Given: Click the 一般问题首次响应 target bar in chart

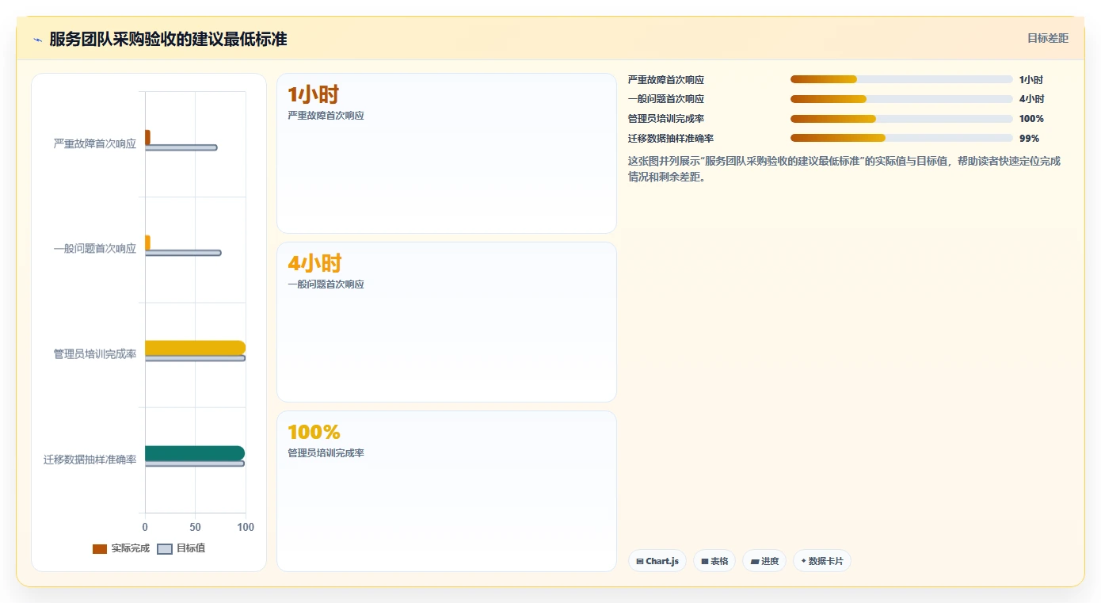Looking at the screenshot, I should click(183, 253).
